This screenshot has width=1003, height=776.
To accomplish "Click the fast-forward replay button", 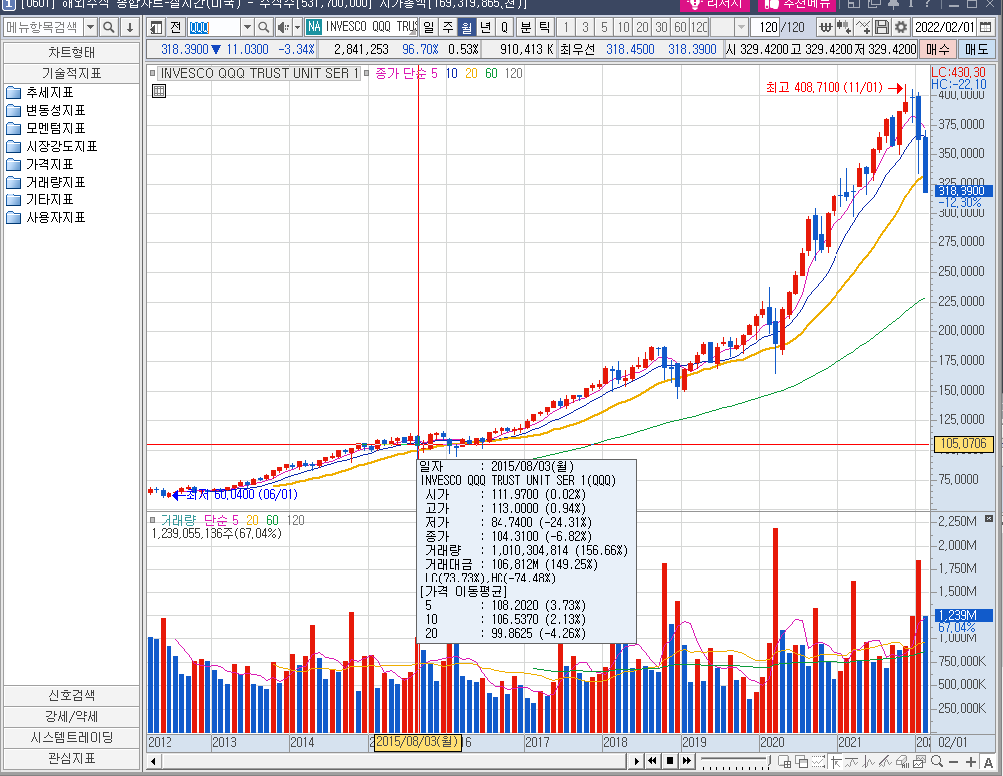I will 686,761.
